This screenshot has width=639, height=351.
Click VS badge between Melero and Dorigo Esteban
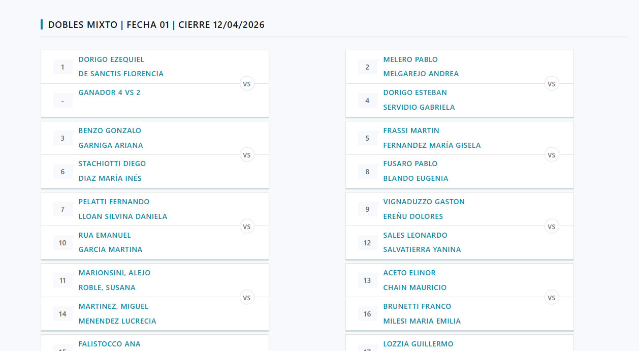pyautogui.click(x=552, y=84)
